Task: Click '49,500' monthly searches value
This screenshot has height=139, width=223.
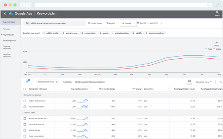Action: click(73, 118)
